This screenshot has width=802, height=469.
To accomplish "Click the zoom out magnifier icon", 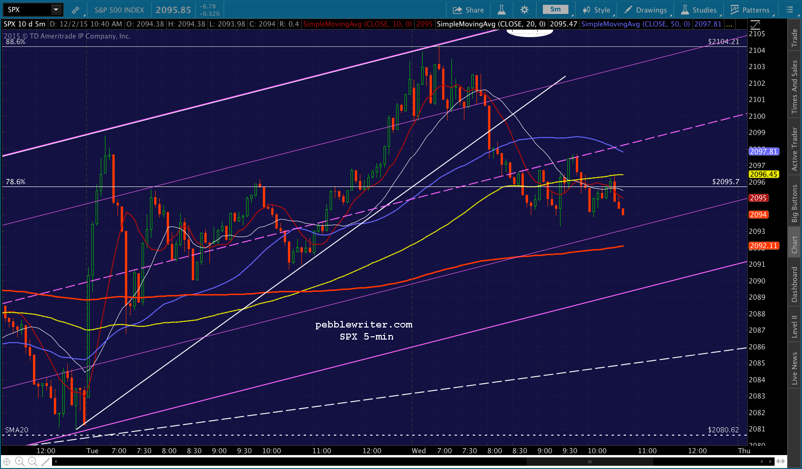I will point(33,461).
